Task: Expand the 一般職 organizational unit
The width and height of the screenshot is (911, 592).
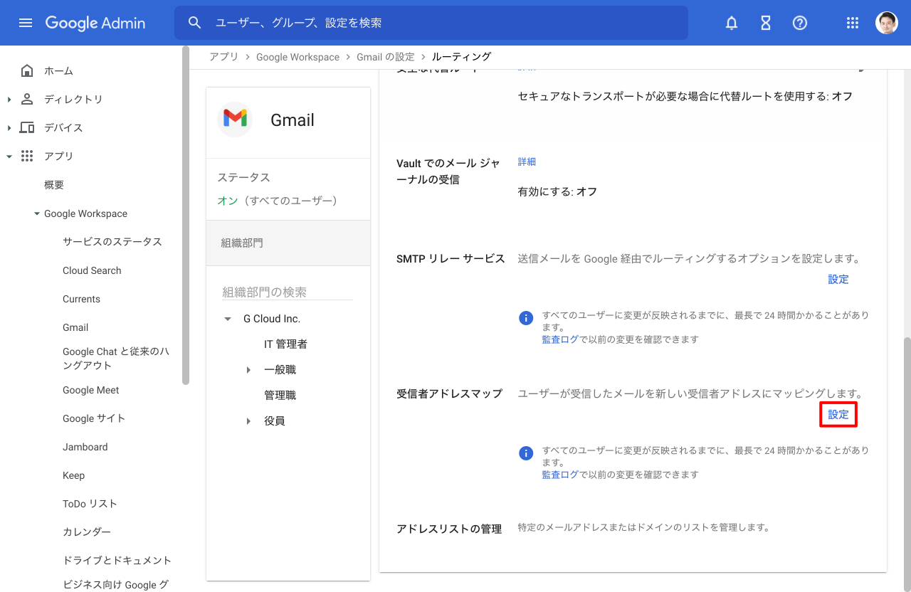Action: click(x=248, y=370)
